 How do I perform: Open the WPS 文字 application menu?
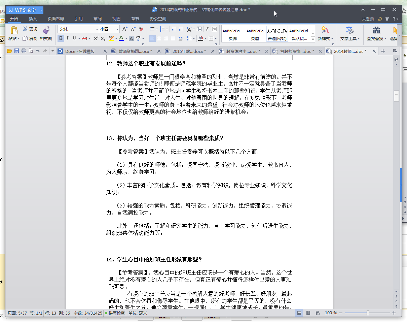tap(25, 10)
